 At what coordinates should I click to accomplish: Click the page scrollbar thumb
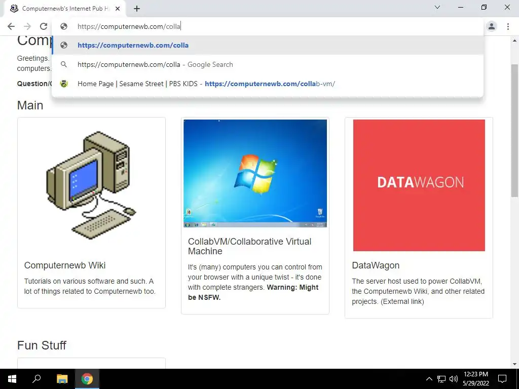coord(514,131)
